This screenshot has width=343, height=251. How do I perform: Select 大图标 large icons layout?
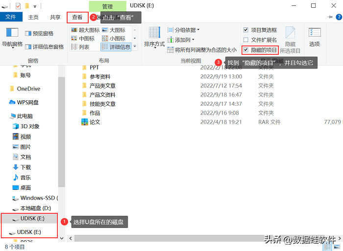(114, 30)
